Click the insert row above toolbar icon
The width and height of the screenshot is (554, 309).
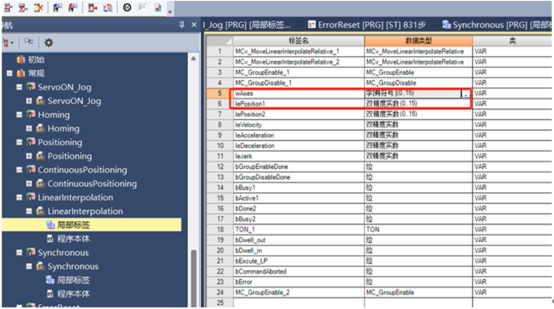(8, 7)
